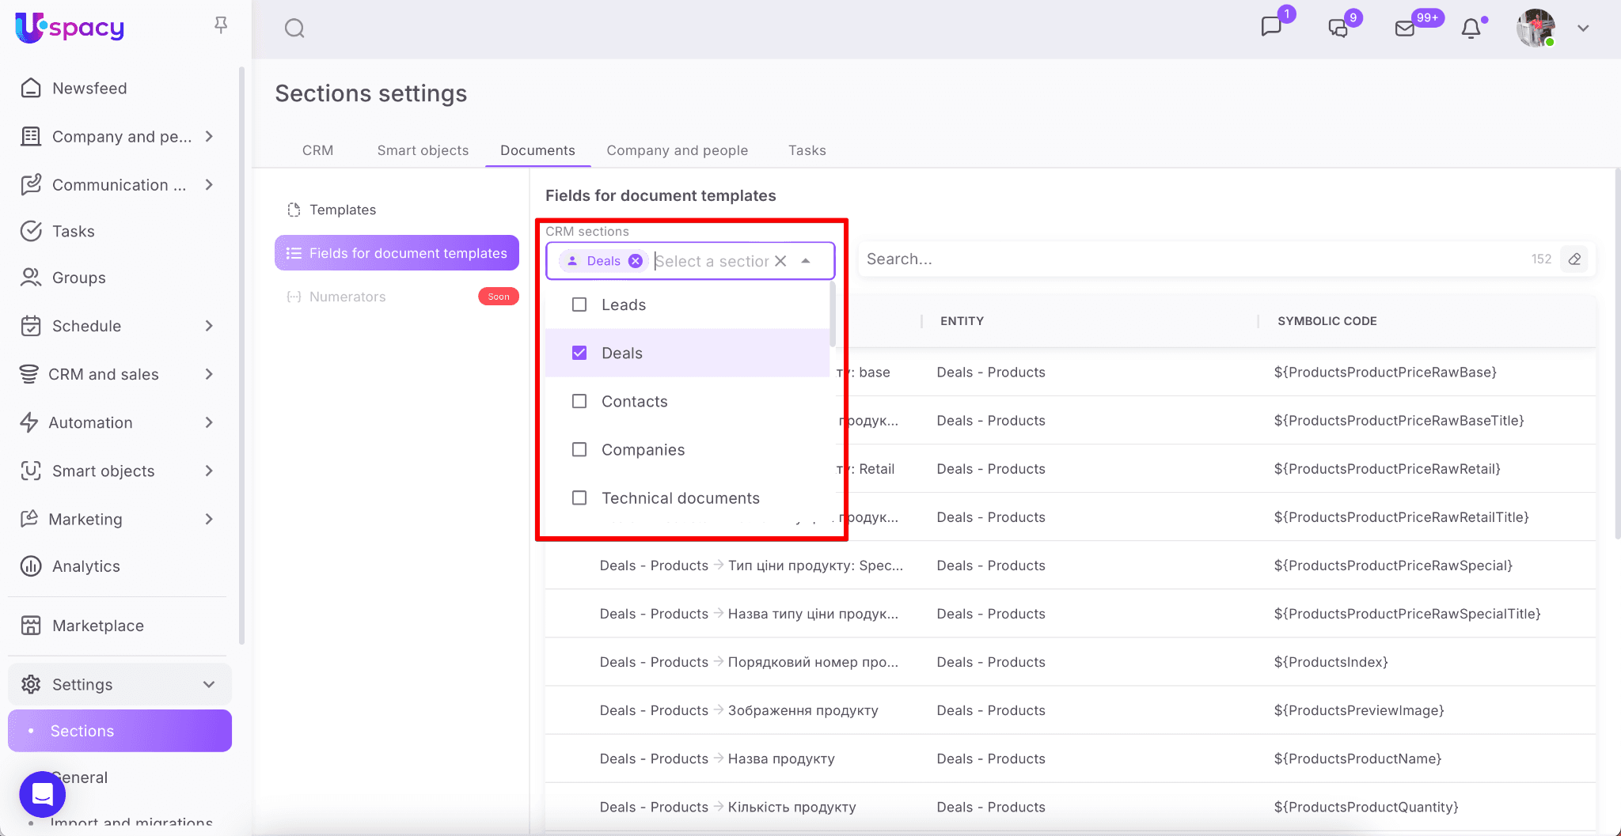
Task: Open the user profile dropdown chevron
Action: coord(1583,28)
